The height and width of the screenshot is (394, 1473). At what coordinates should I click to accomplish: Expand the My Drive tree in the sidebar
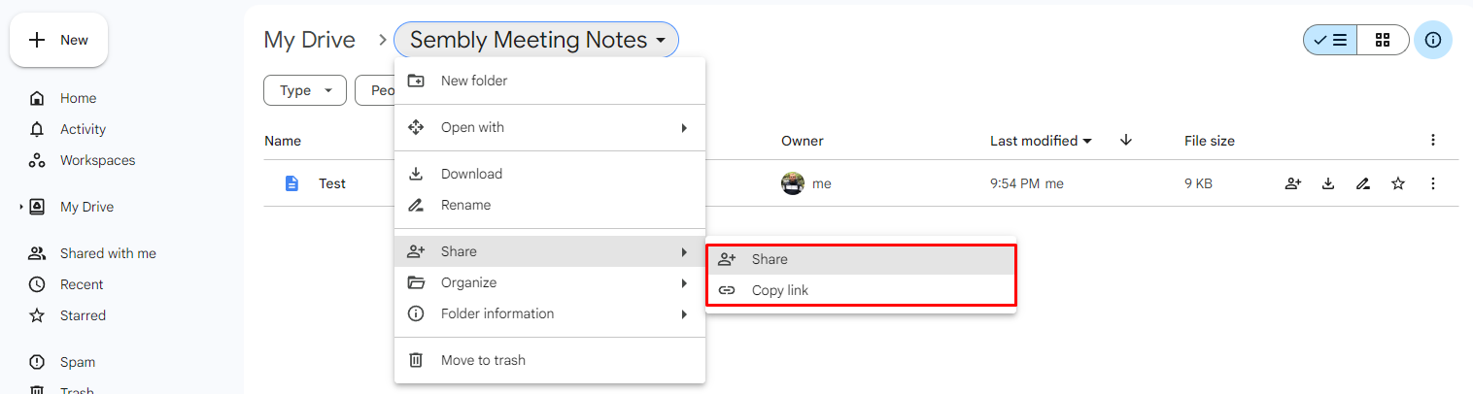click(x=21, y=207)
